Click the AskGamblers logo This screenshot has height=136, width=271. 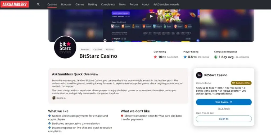[x=15, y=4]
